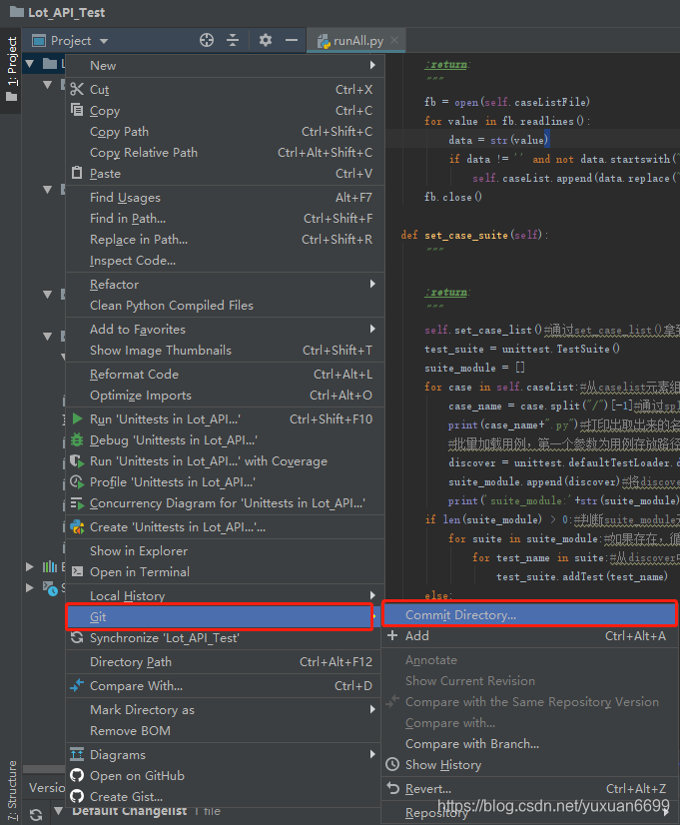Click the Compare With arrows icon
The width and height of the screenshot is (680, 825).
[77, 685]
